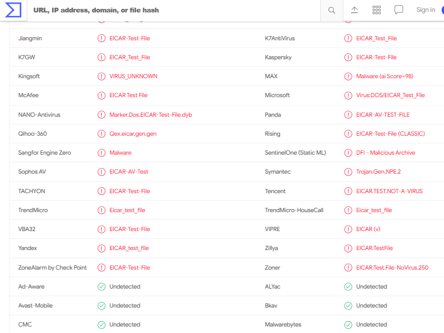Click Symantec alert icon
The height and width of the screenshot is (333, 444).
(348, 172)
